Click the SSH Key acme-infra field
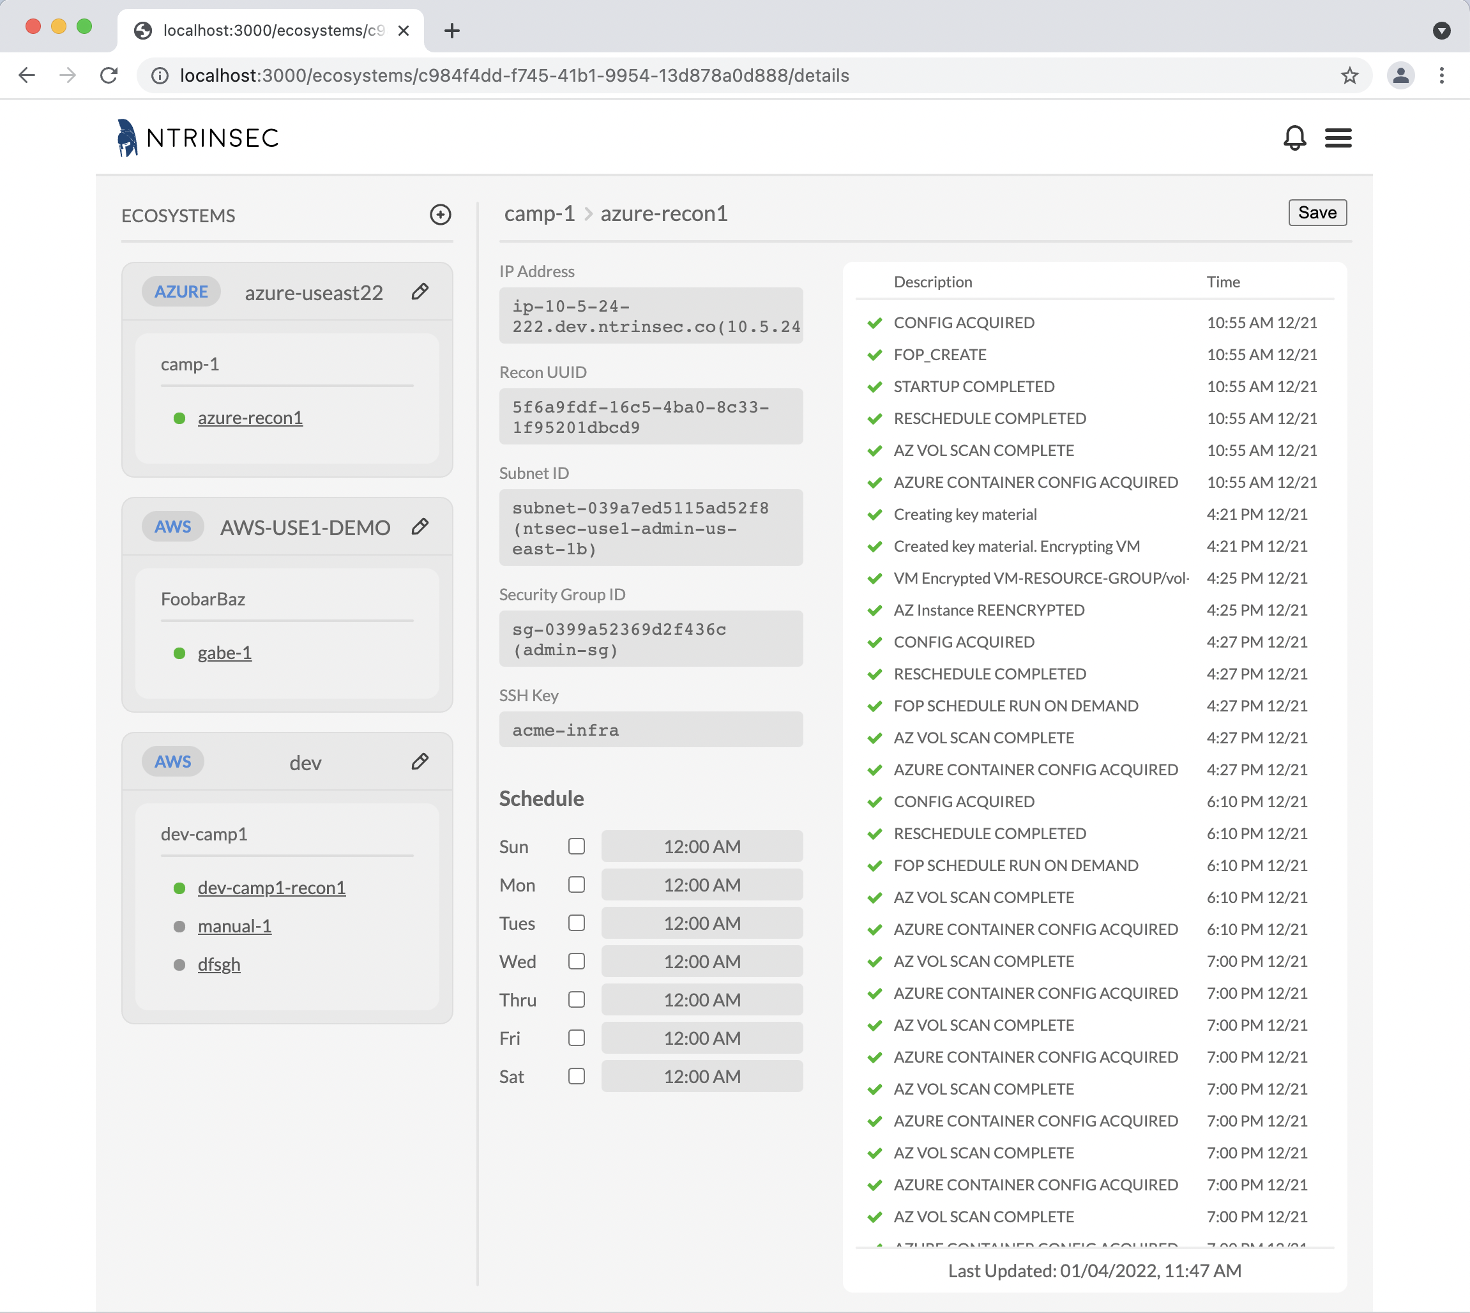The image size is (1470, 1313). point(650,729)
